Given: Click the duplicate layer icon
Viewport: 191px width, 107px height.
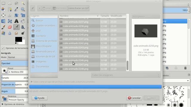Looking at the screenshot, I should [167, 68].
